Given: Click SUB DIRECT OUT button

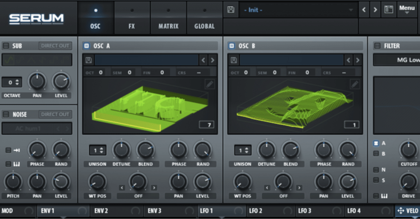Looking at the screenshot, I should point(55,46).
